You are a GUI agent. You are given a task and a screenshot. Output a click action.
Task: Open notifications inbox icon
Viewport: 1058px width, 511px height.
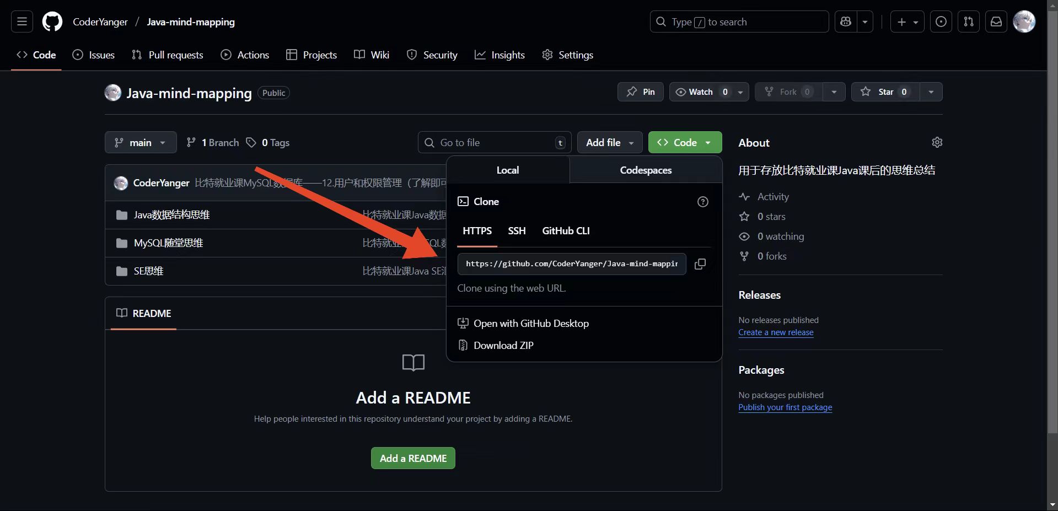996,21
